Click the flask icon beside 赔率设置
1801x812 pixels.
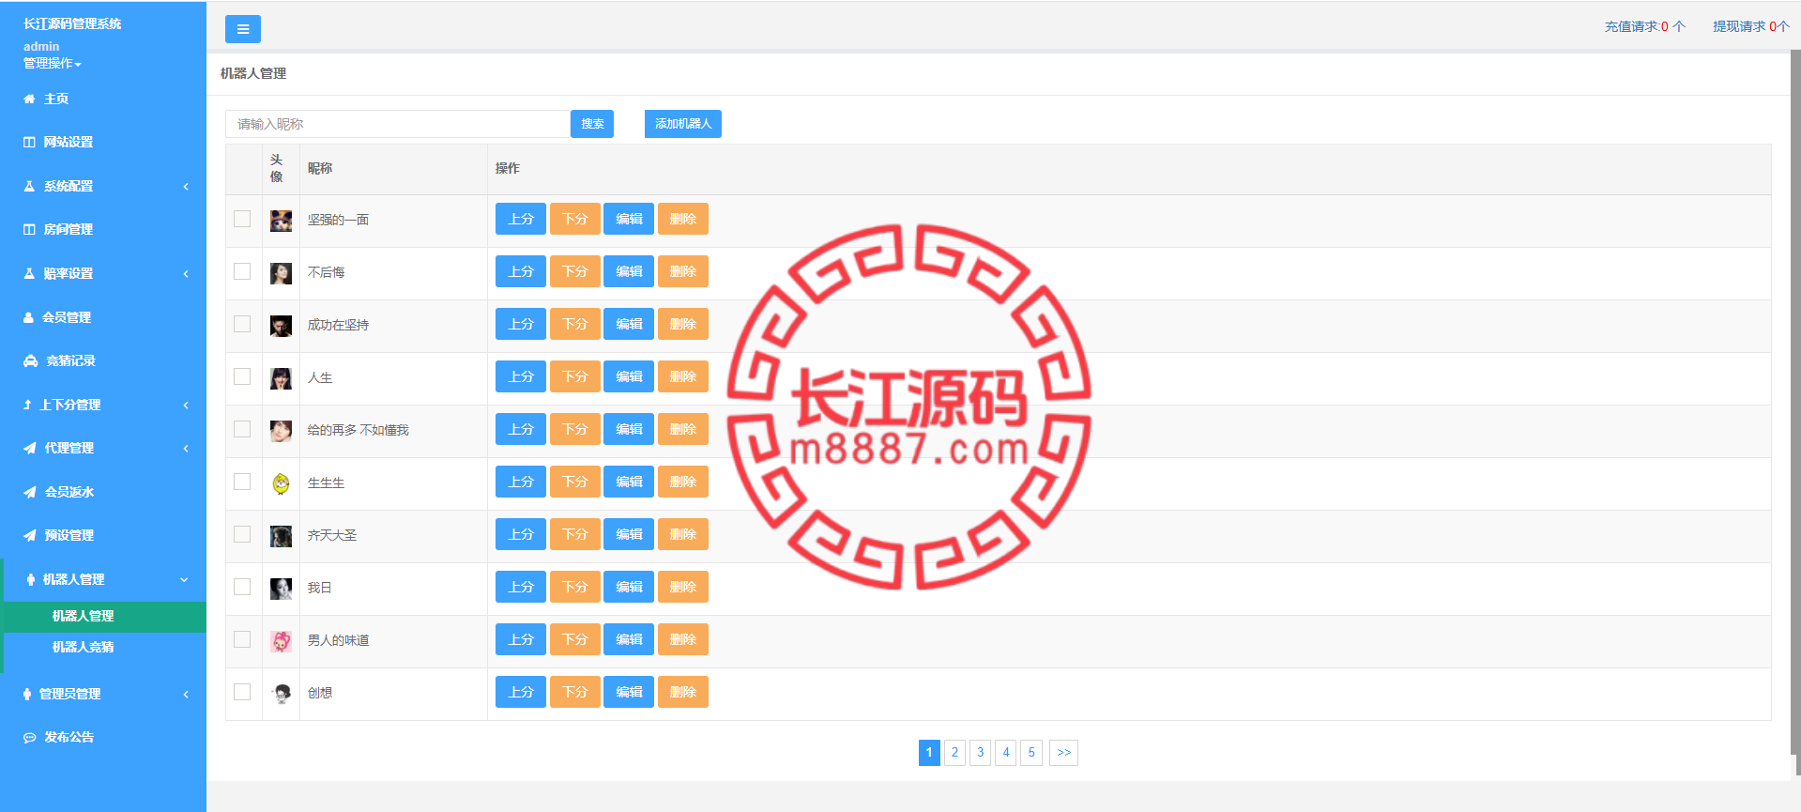29,273
